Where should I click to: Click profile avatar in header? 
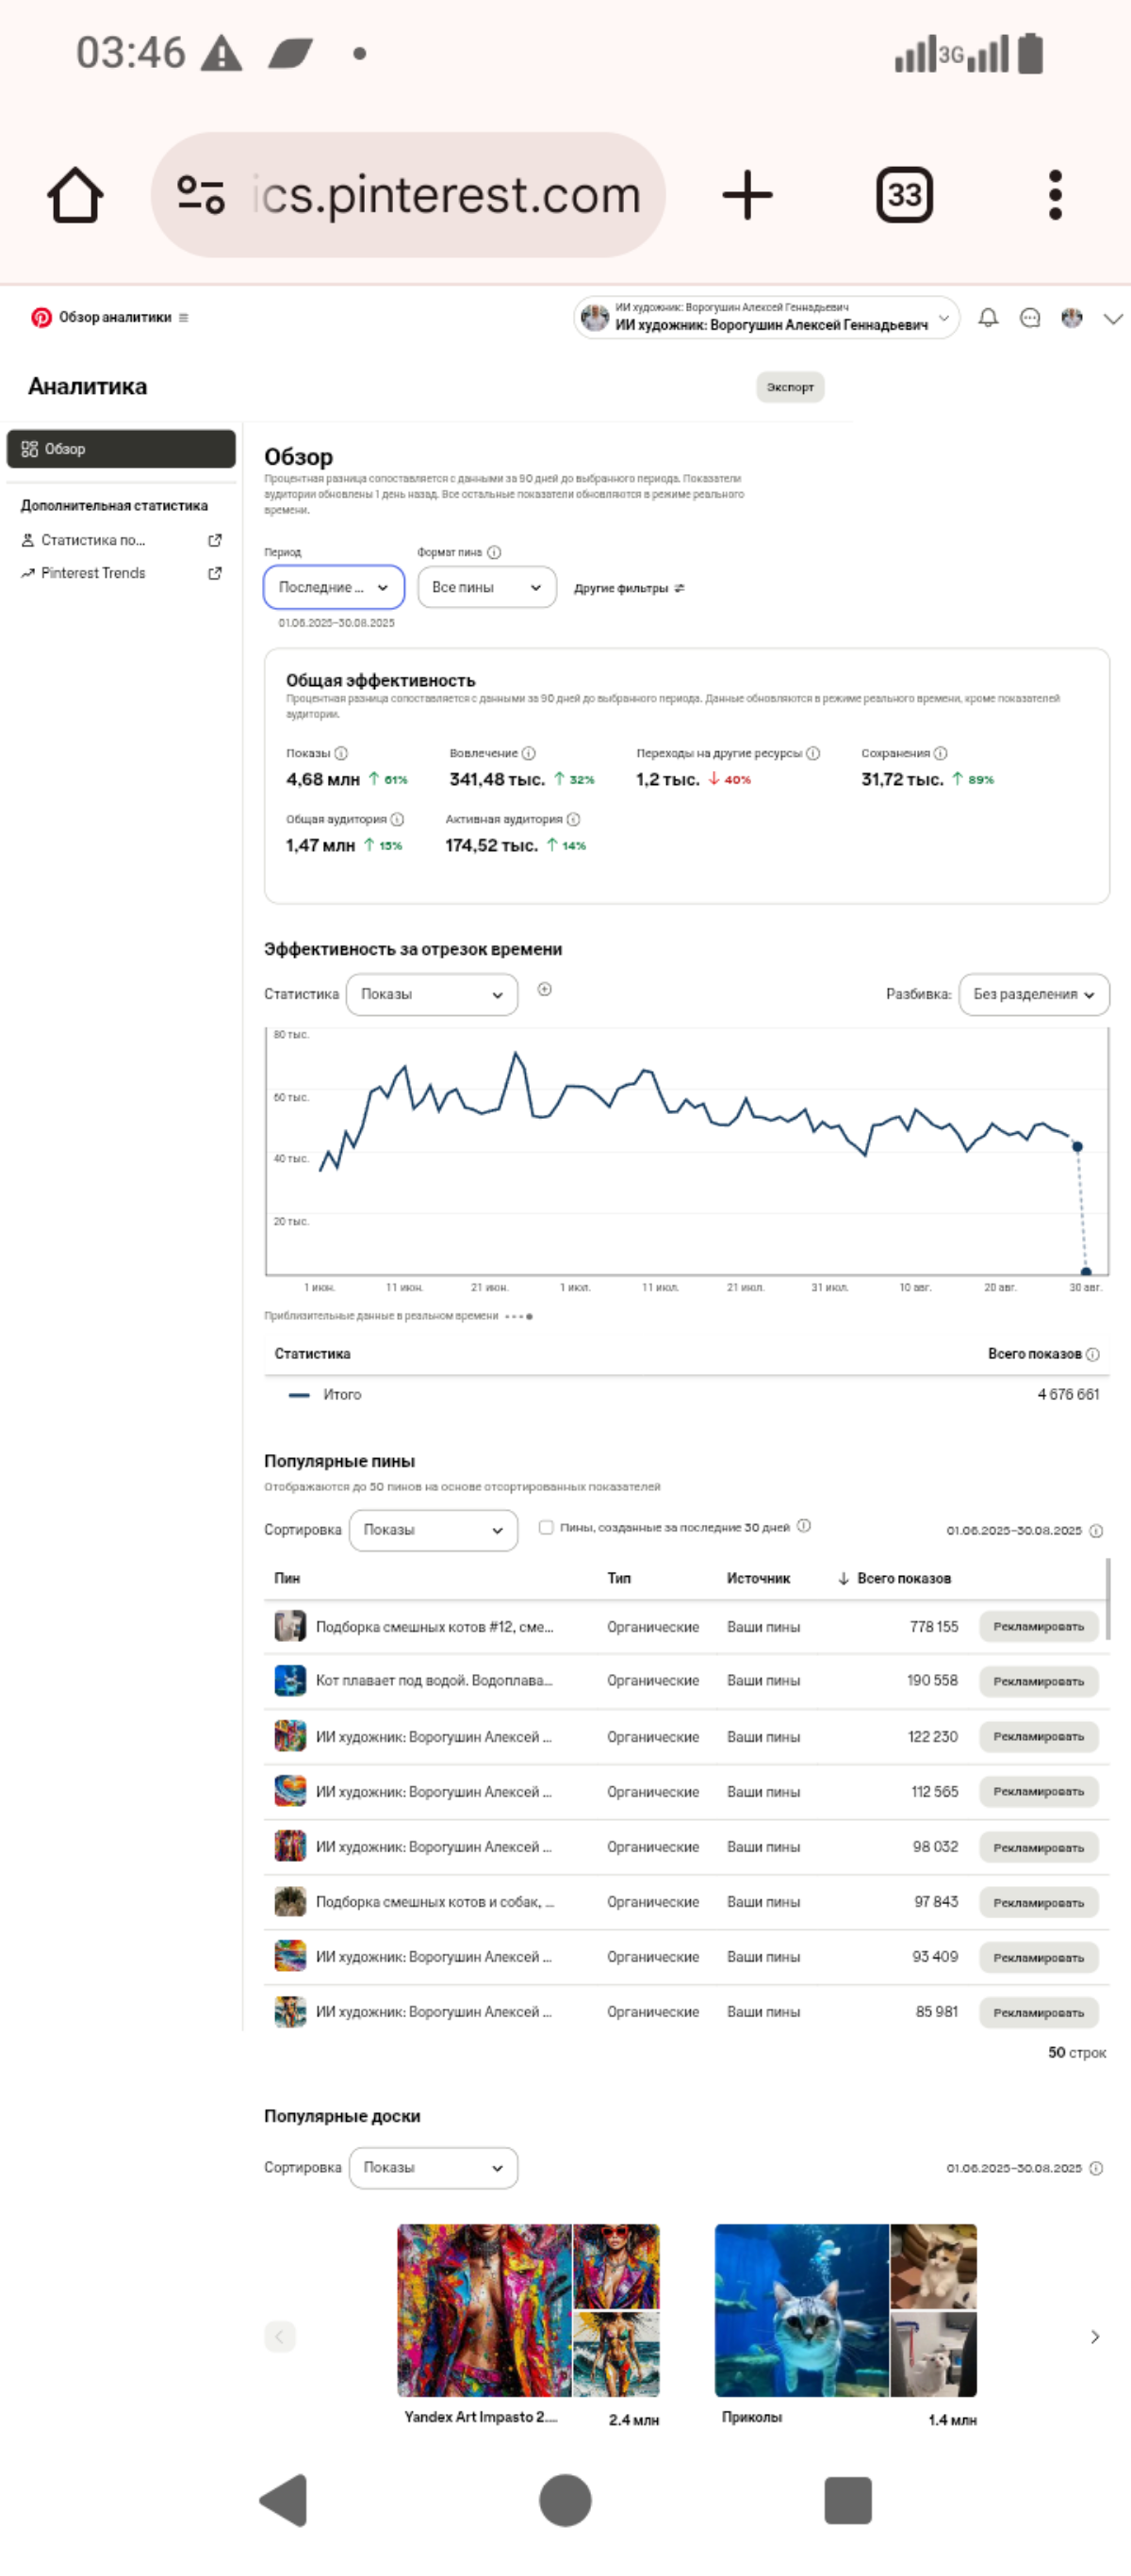tap(1072, 318)
